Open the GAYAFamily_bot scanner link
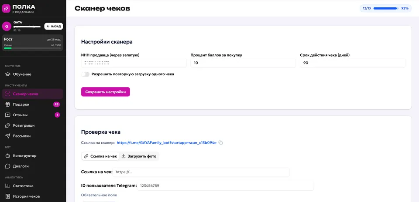 click(166, 143)
